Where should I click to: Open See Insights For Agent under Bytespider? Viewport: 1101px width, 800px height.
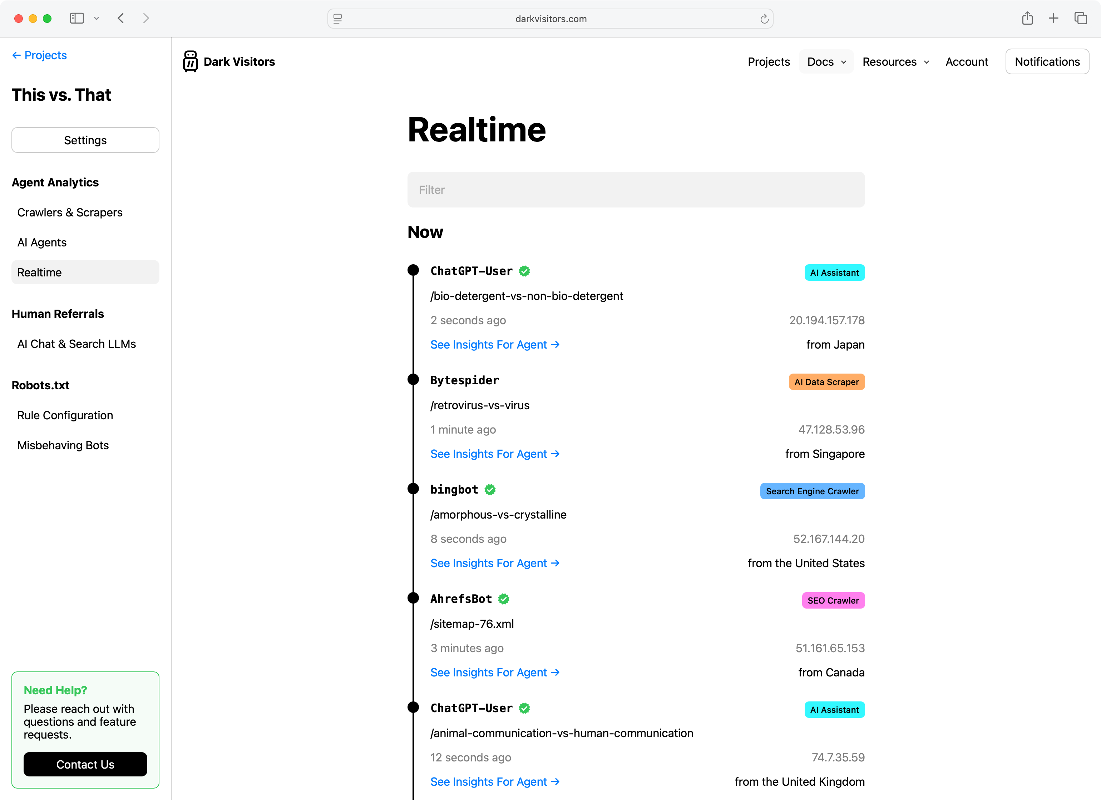click(495, 454)
